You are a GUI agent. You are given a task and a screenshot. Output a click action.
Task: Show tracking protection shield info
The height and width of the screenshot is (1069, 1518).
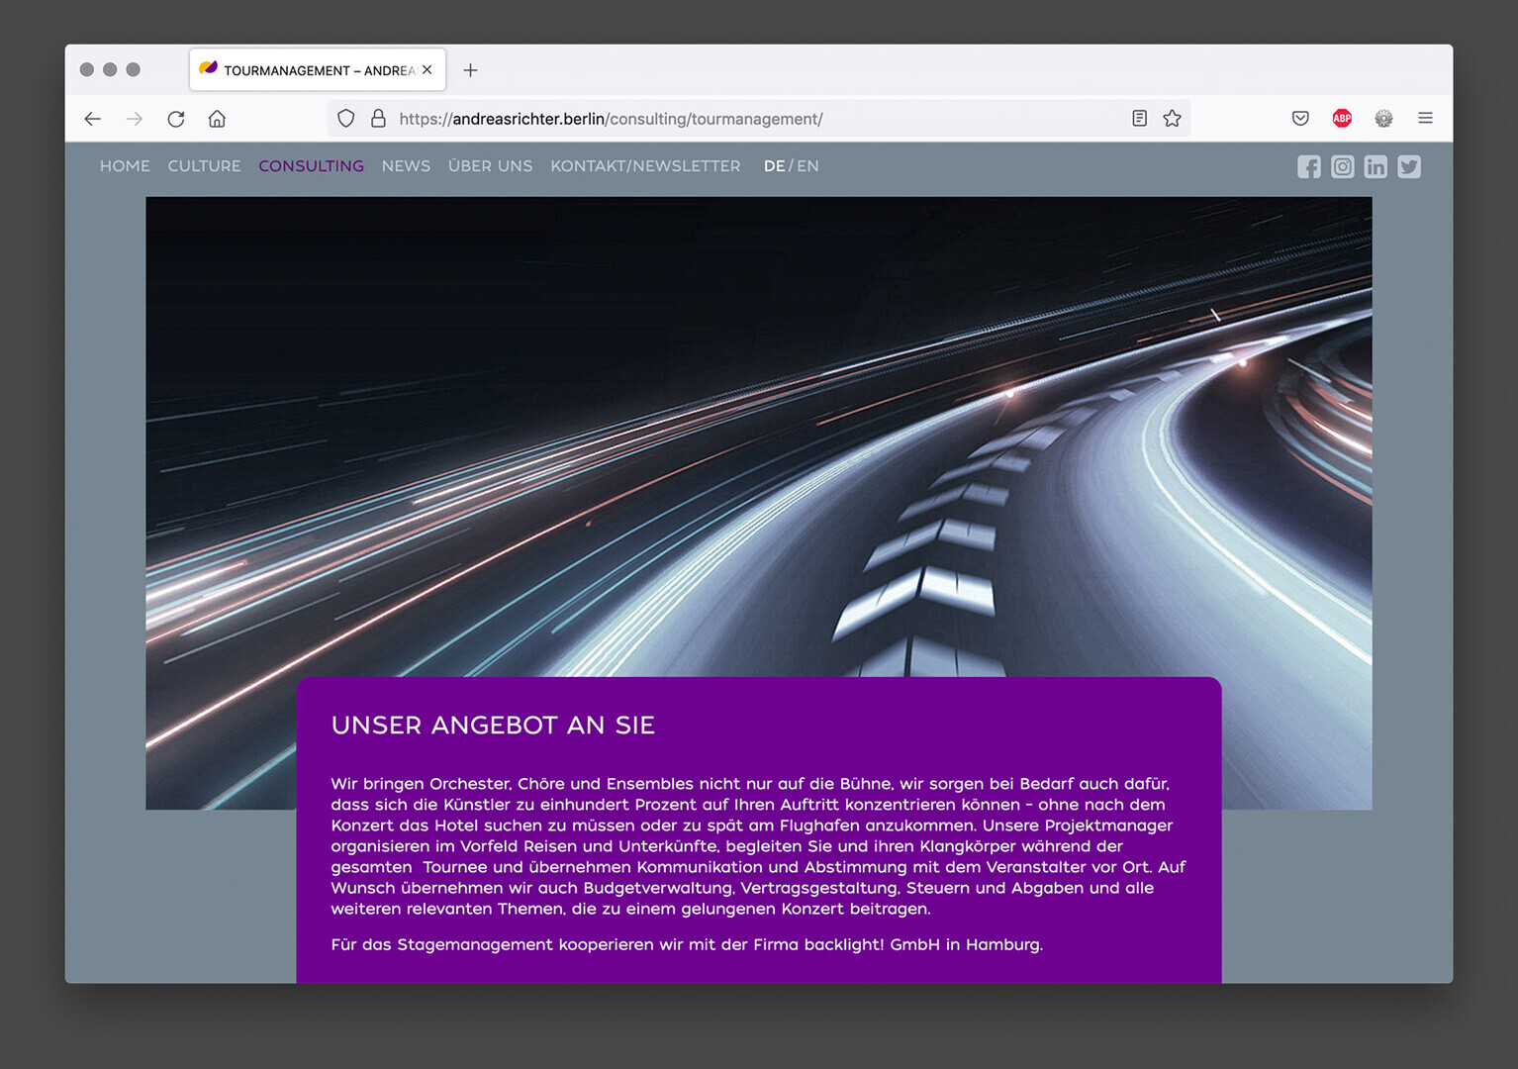click(345, 119)
